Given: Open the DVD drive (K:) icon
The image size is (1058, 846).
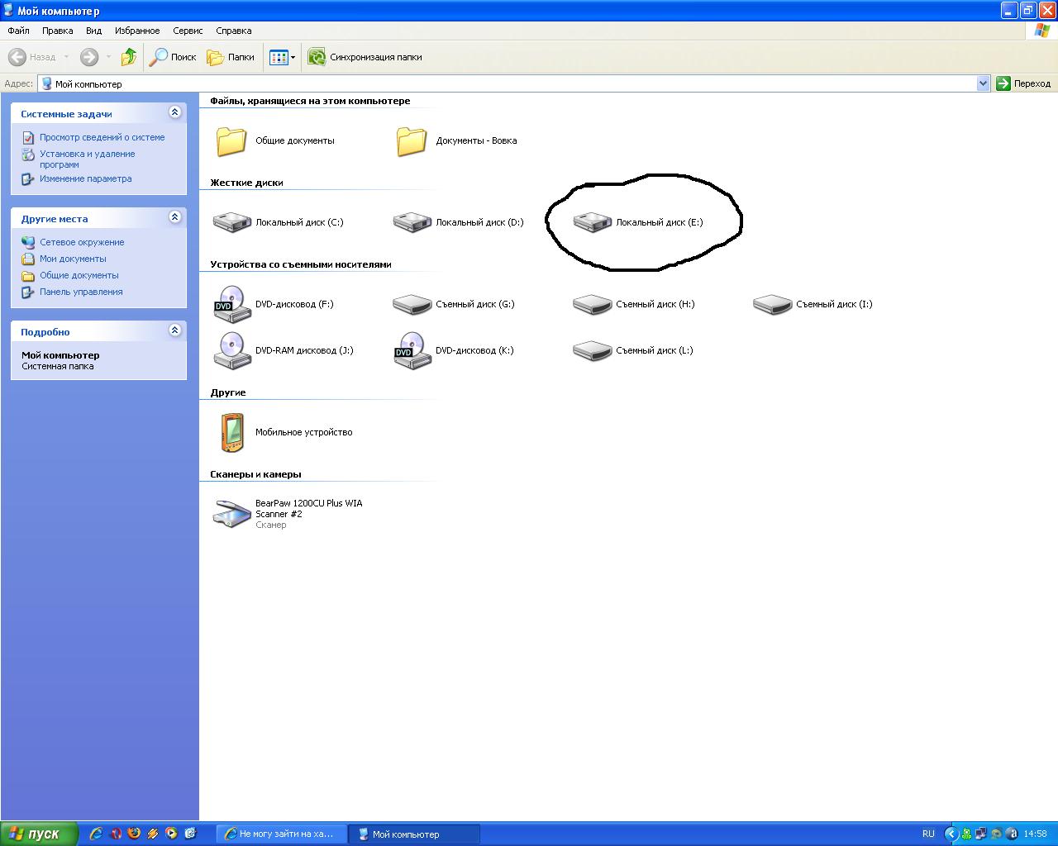Looking at the screenshot, I should click(412, 350).
